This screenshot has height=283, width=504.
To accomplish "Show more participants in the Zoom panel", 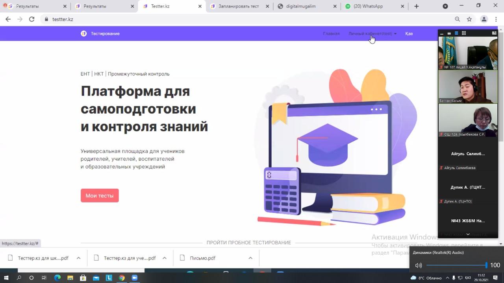I will 468,234.
